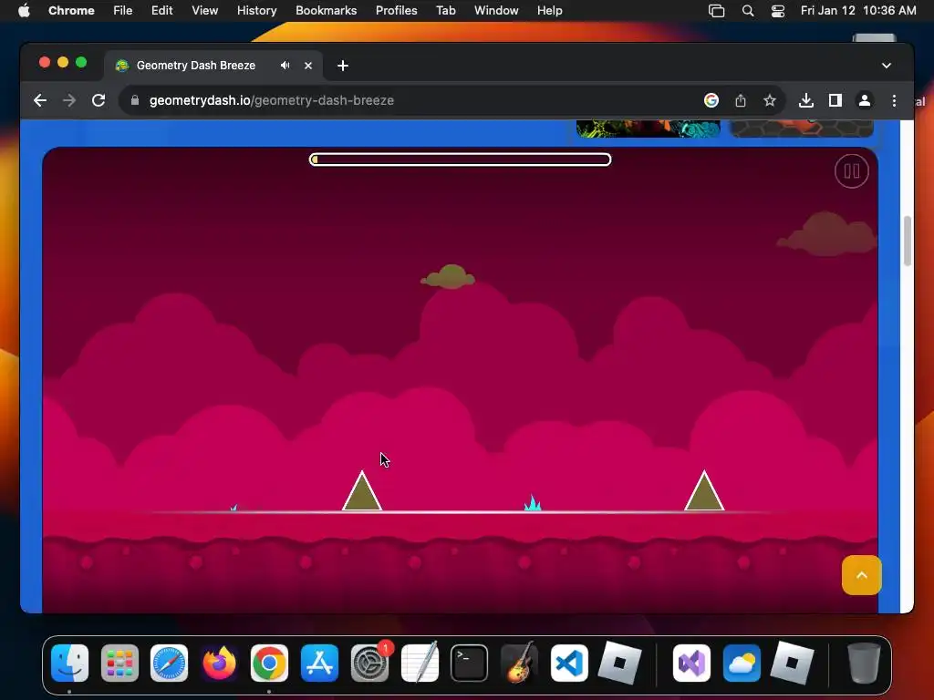The width and height of the screenshot is (934, 700).
Task: Click Chrome icon in the Dock
Action: click(269, 664)
